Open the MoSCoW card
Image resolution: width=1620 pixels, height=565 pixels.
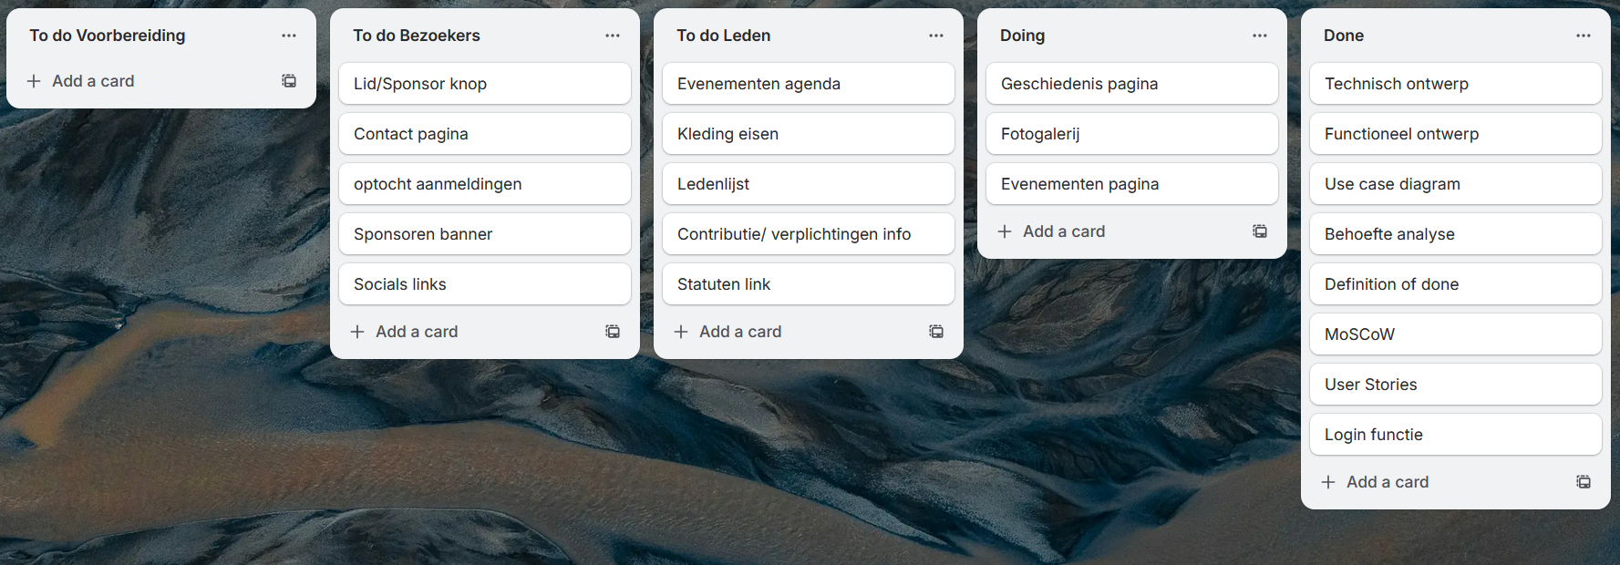(x=1455, y=334)
